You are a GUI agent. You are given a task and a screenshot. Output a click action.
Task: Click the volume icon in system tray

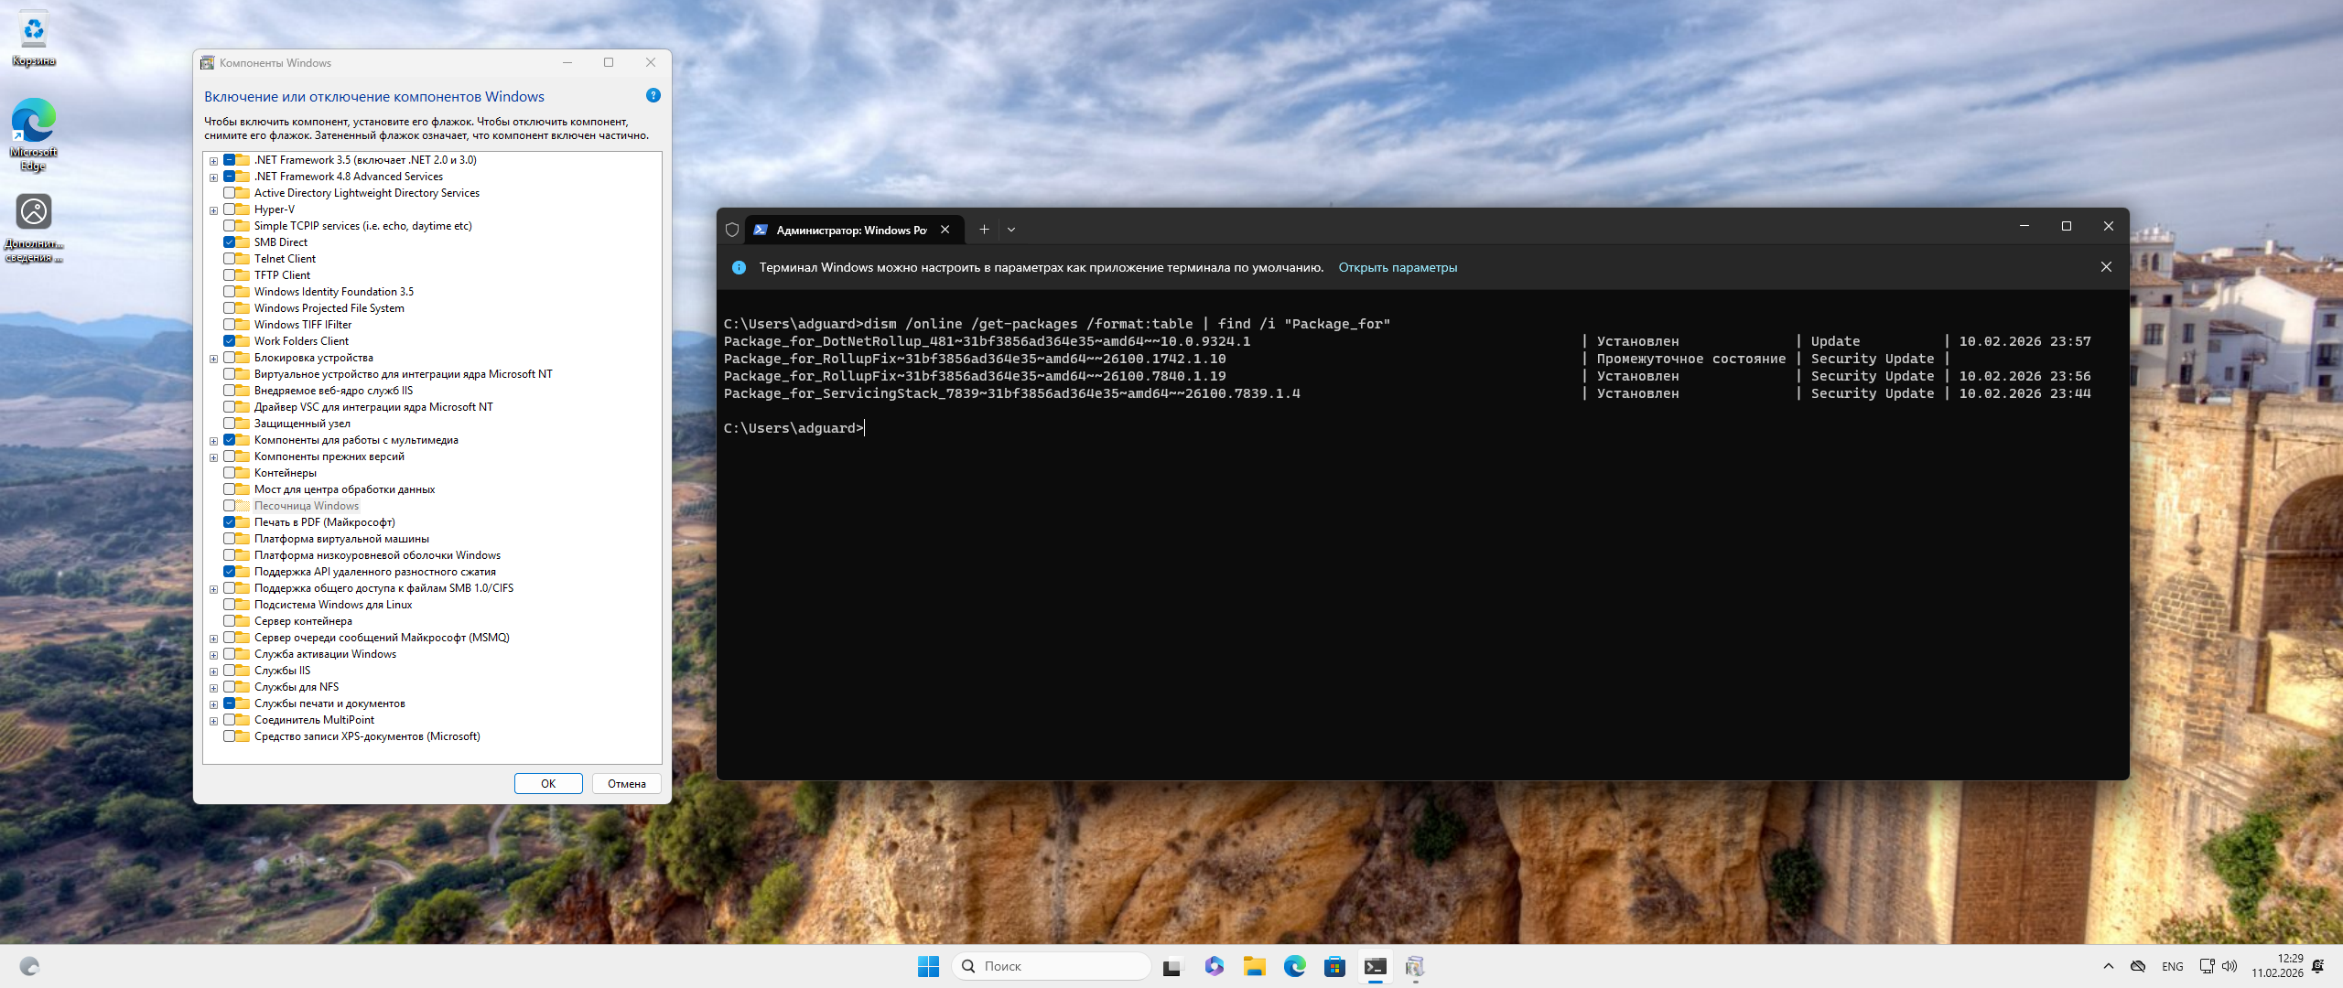[x=2229, y=966]
